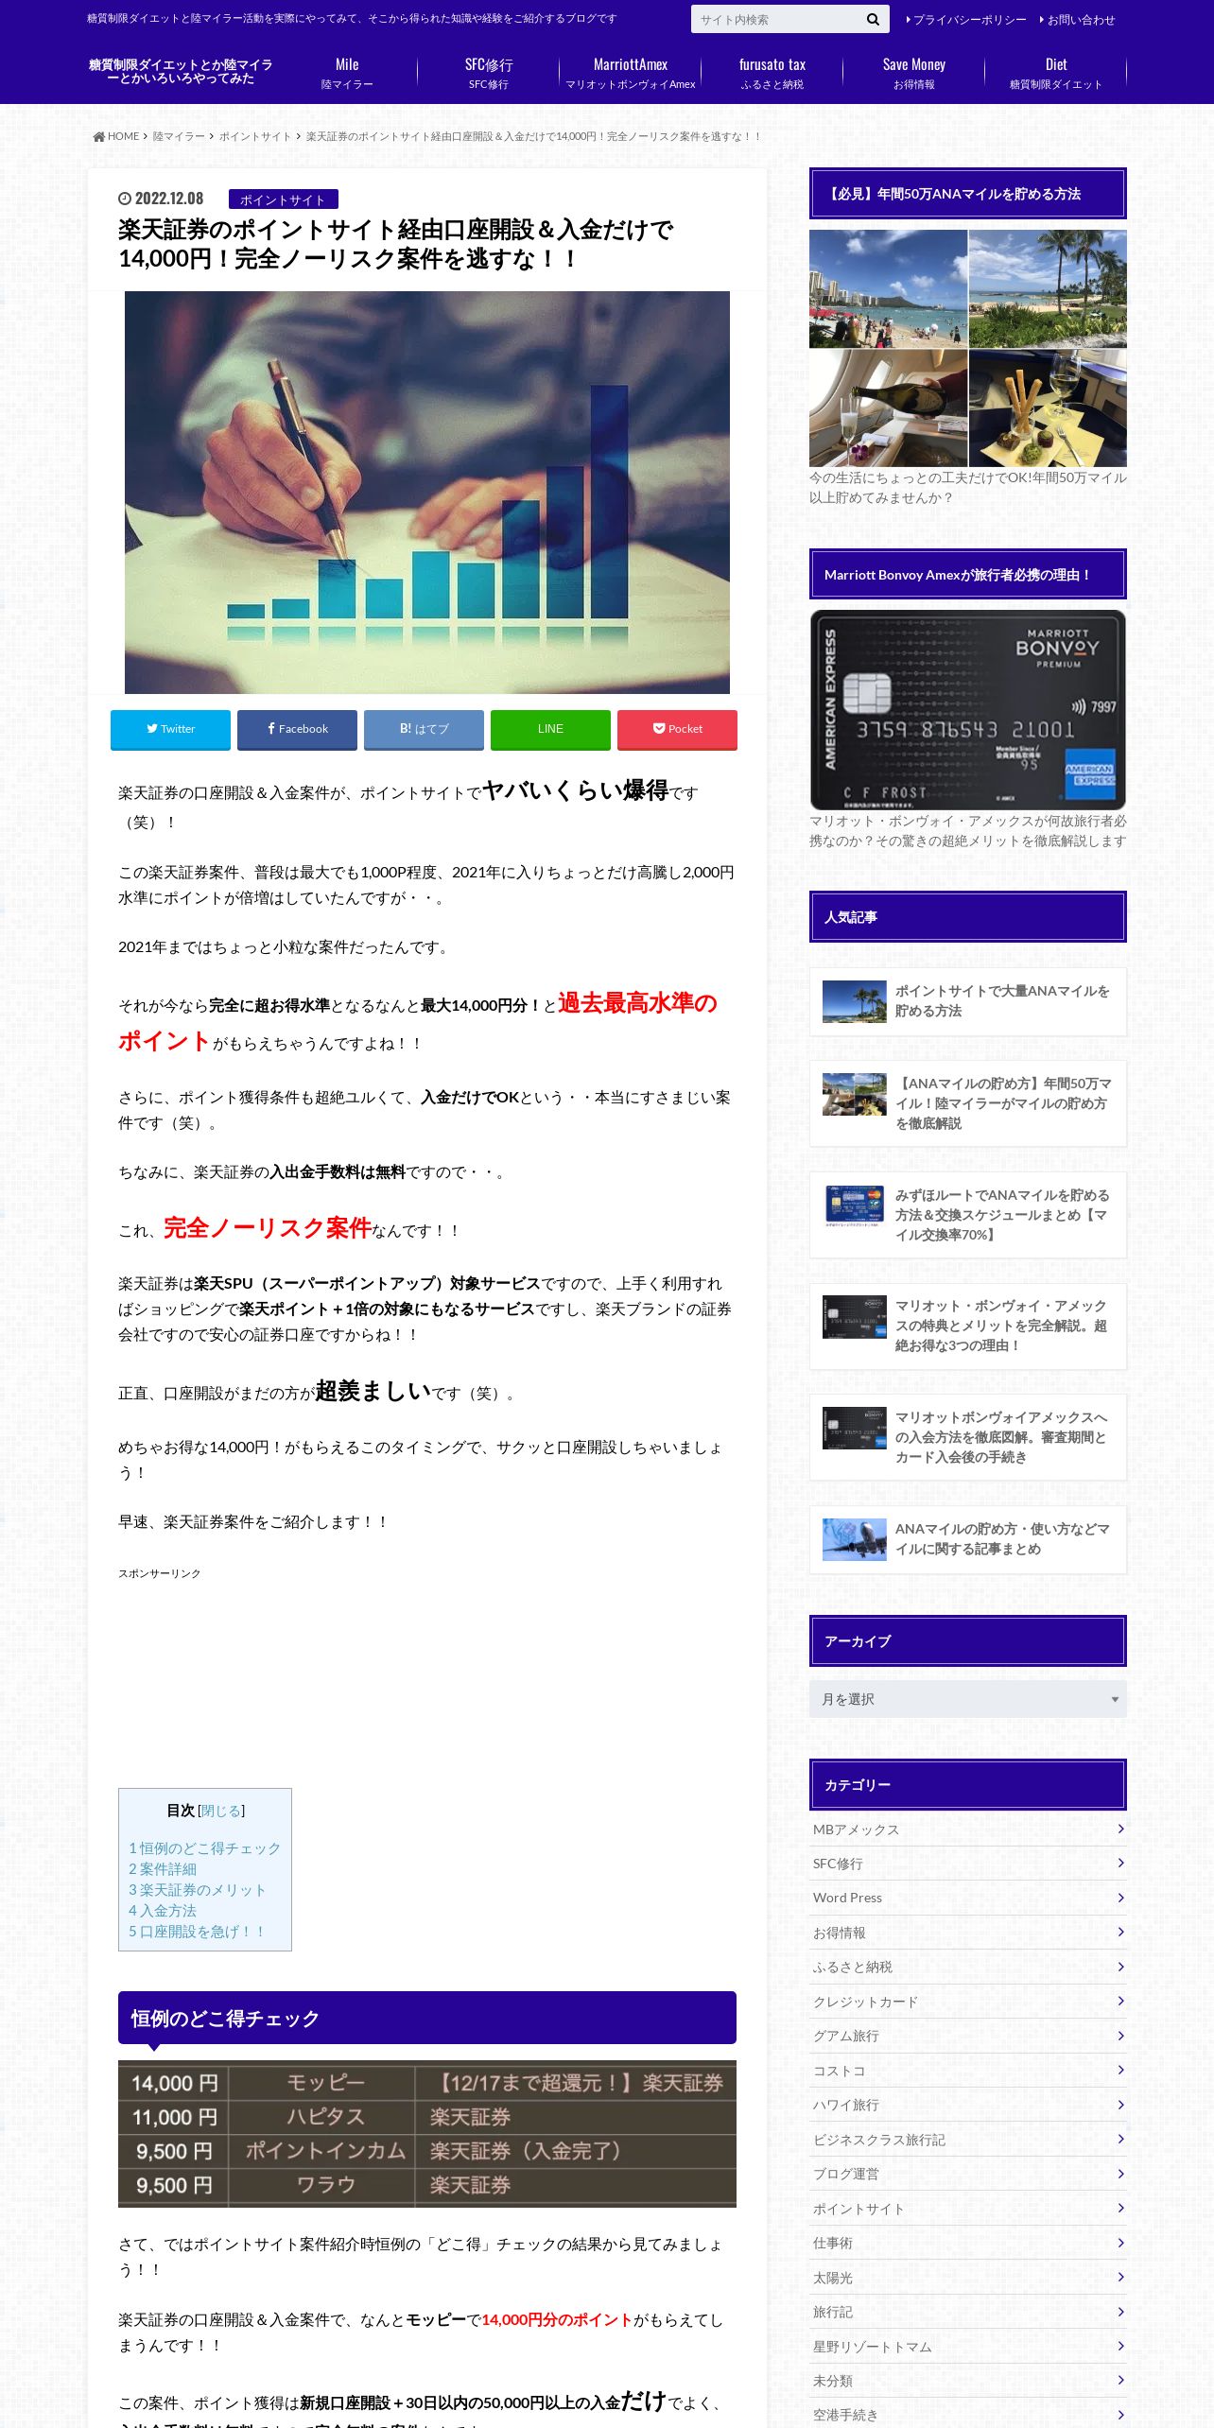This screenshot has width=1214, height=2428.
Task: Click the article hero chart image
Action: 427,492
